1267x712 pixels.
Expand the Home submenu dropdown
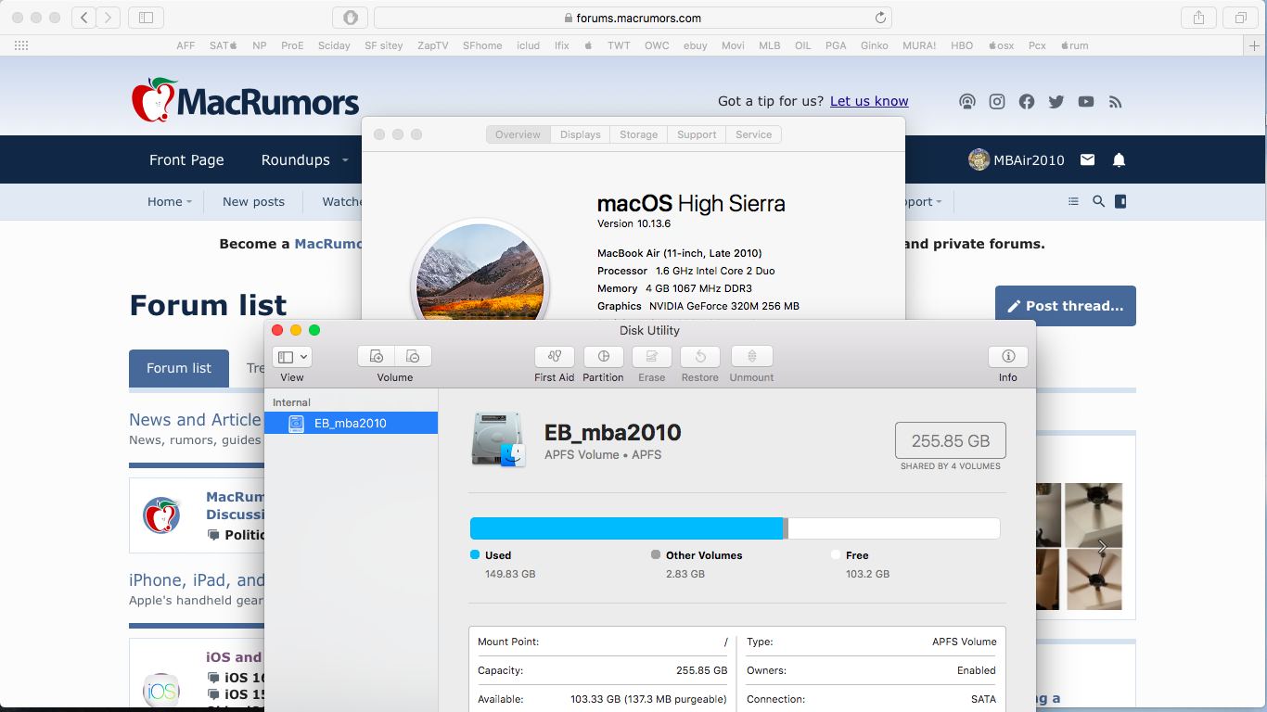[x=189, y=201]
